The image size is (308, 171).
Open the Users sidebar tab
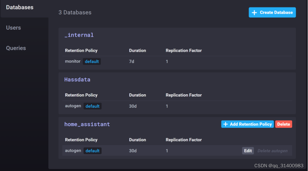[13, 28]
